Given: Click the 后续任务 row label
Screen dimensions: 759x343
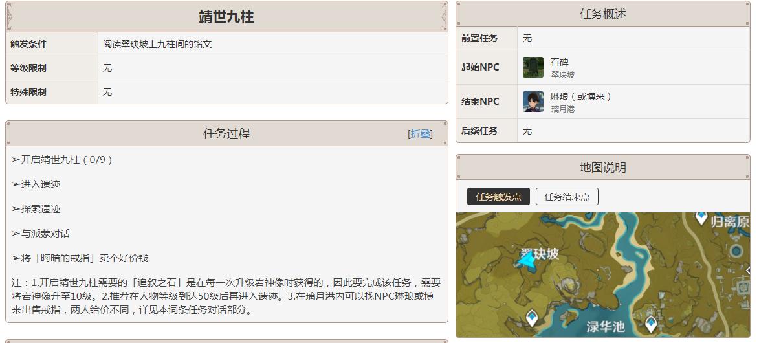Looking at the screenshot, I should pos(479,131).
